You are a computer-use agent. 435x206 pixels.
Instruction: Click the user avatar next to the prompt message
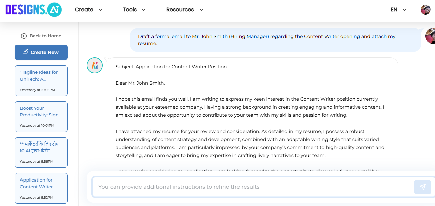point(430,36)
